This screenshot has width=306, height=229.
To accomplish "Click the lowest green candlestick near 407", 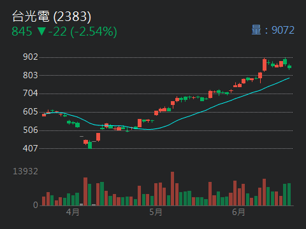I will coord(90,145).
